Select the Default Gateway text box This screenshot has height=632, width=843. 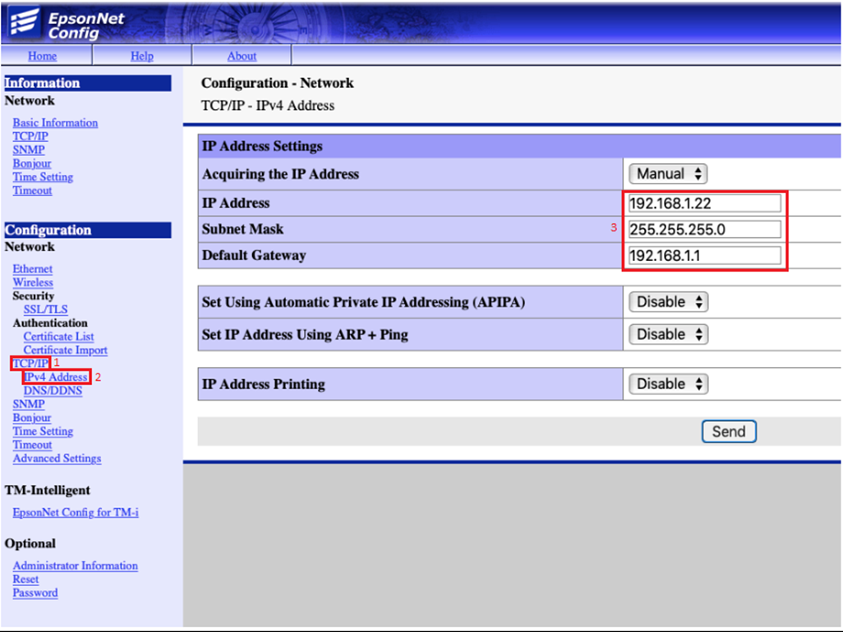coord(704,255)
